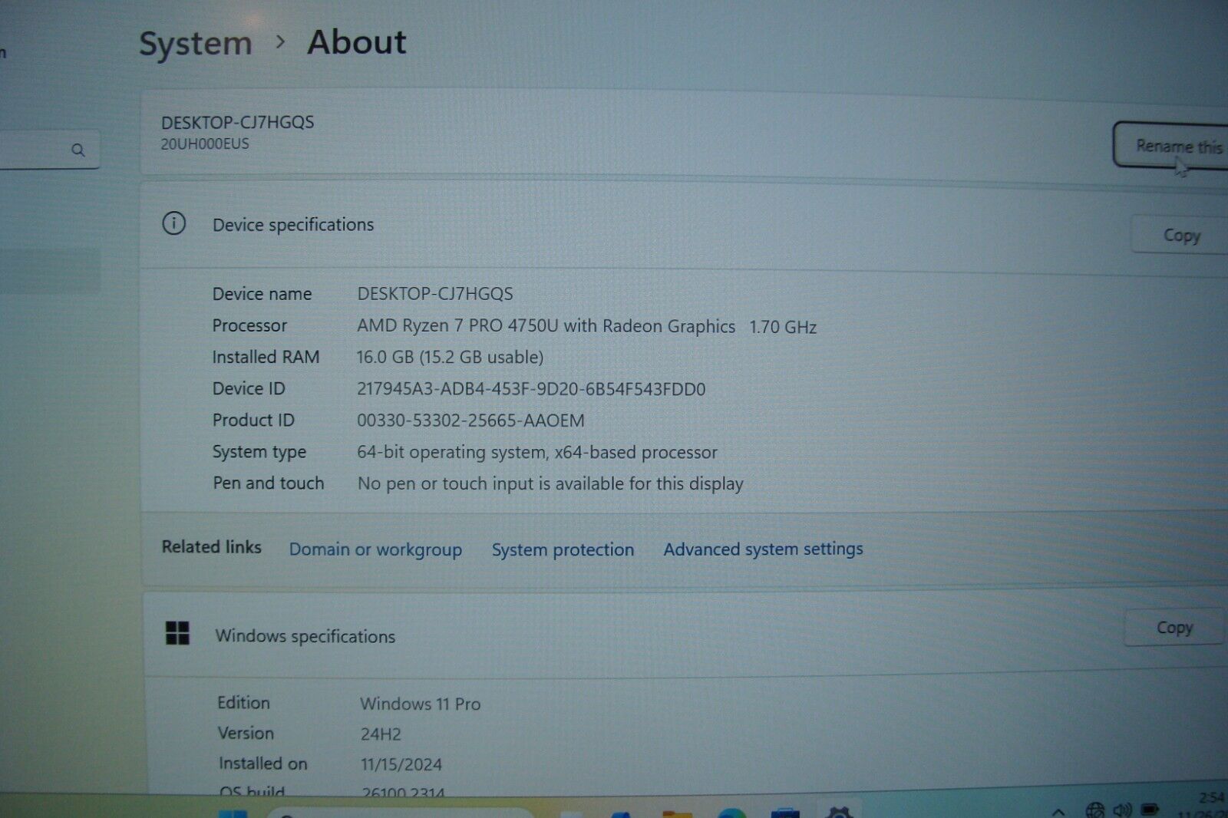The width and height of the screenshot is (1228, 818).
Task: Click DESKTOP-CJ7HGQS name in top card
Action: pyautogui.click(x=237, y=122)
